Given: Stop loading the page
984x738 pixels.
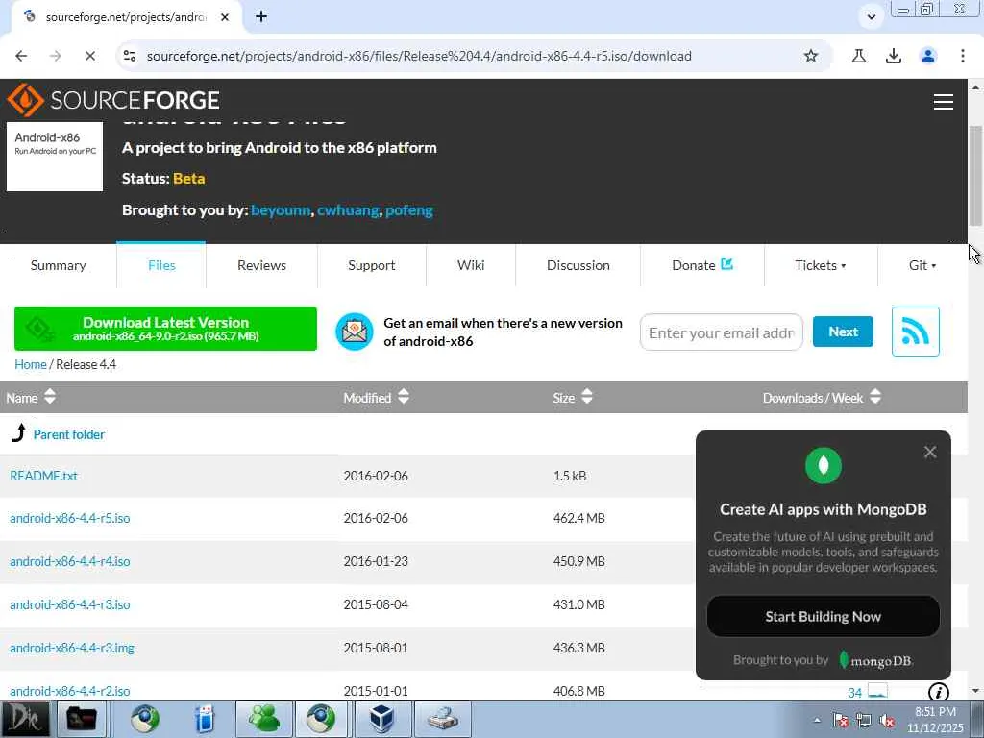Looking at the screenshot, I should click(x=89, y=56).
